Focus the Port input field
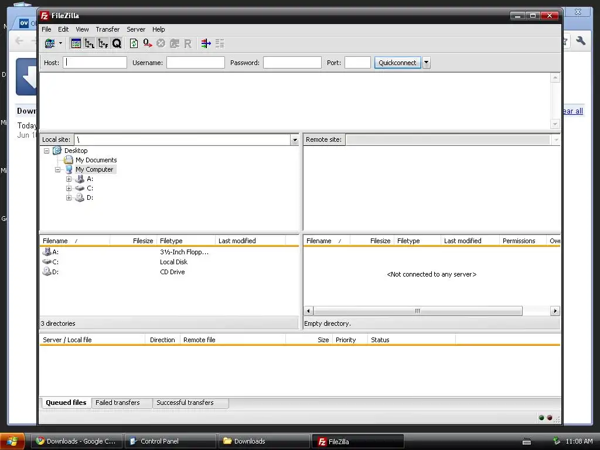Screen dimensions: 600x450 pos(357,62)
